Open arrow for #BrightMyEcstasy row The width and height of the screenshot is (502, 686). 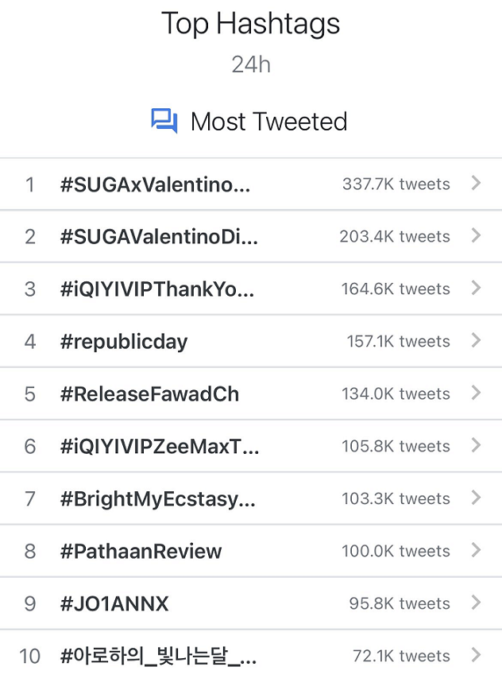476,498
